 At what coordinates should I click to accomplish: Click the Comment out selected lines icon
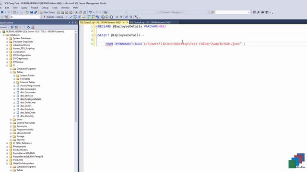click(117, 17)
